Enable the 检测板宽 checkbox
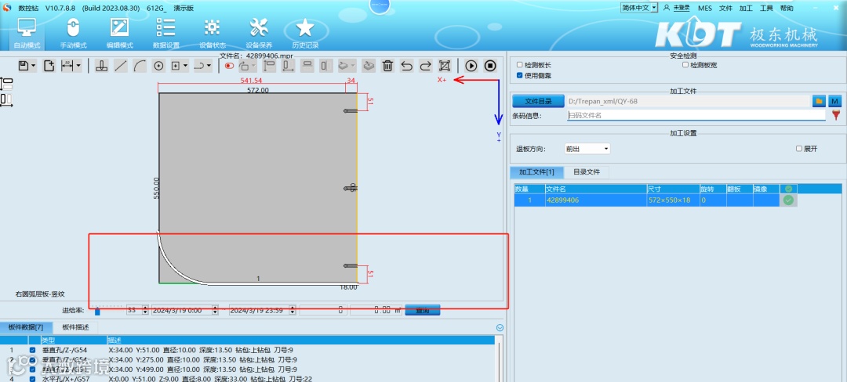This screenshot has height=382, width=847. click(685, 65)
